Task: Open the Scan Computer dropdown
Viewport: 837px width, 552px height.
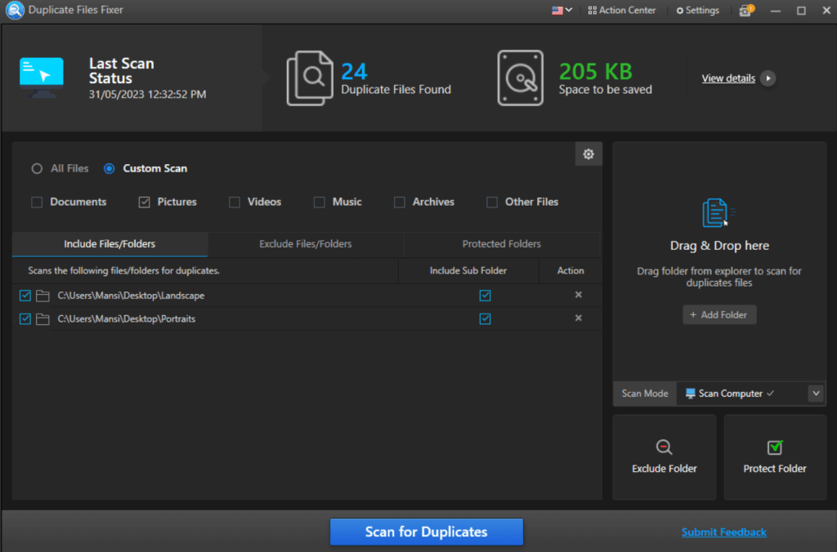Action: 815,393
